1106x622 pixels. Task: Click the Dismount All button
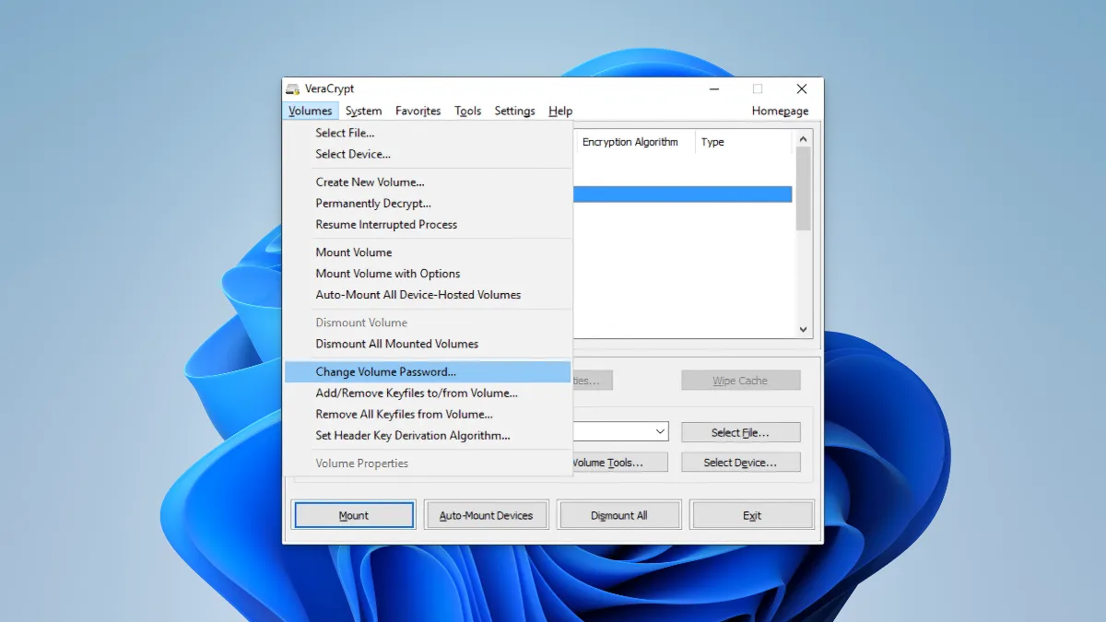(618, 515)
